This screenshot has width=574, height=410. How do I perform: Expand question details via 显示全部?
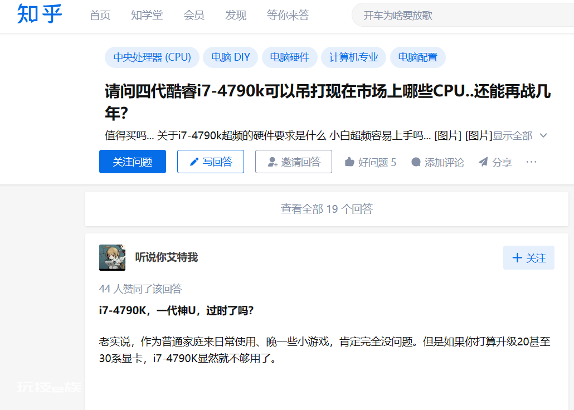pos(513,136)
